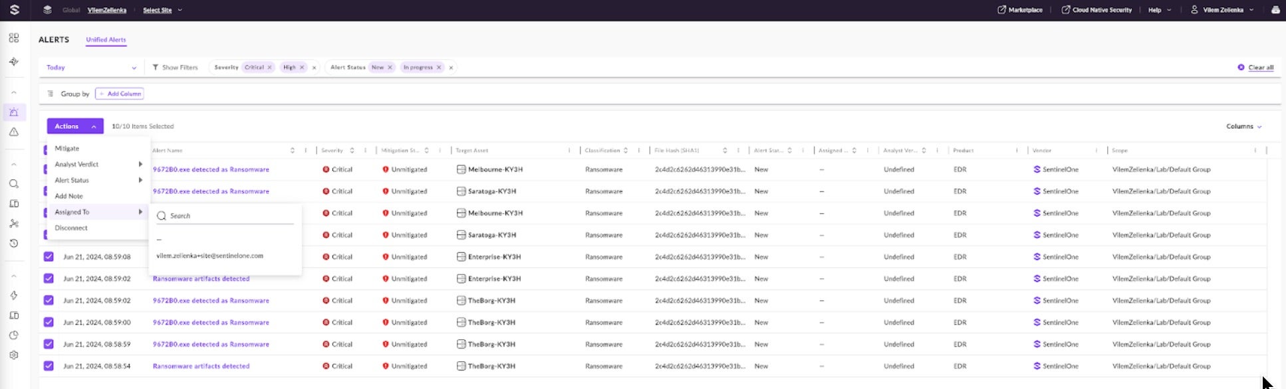Click the Clear all filters link
Viewport: 1286px width, 389px height.
click(x=1260, y=68)
